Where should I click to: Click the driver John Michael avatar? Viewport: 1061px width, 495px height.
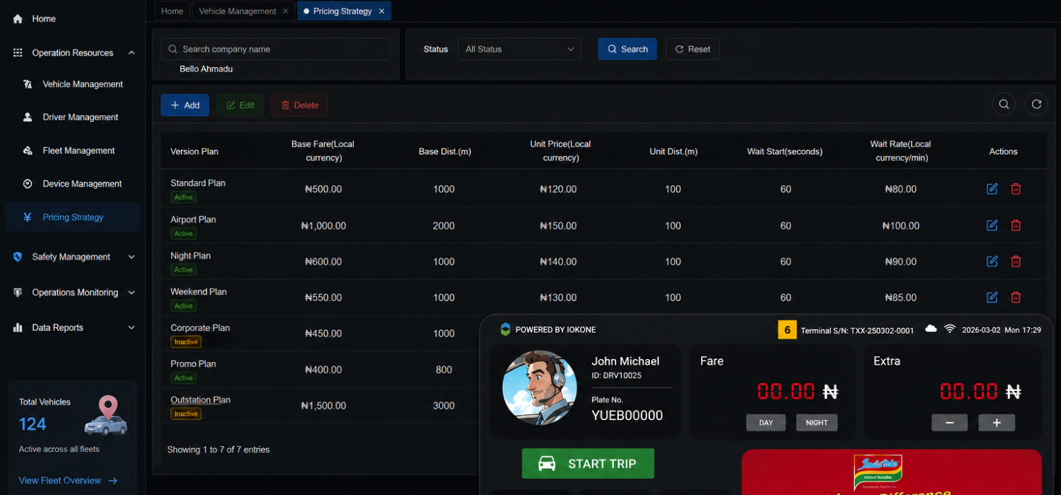click(x=540, y=388)
